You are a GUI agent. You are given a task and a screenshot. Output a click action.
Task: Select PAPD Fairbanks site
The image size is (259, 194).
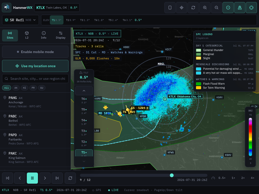(x=35, y=139)
